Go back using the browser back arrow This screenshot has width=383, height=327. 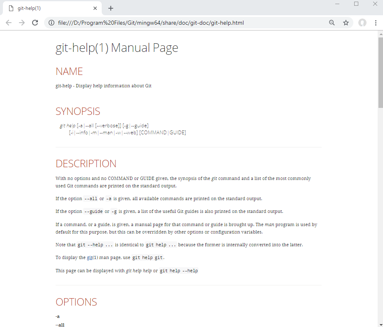[x=9, y=23]
